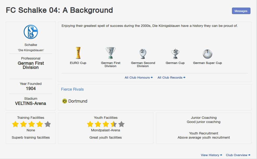Click the German First Division league name
The width and height of the screenshot is (257, 159).
click(31, 65)
